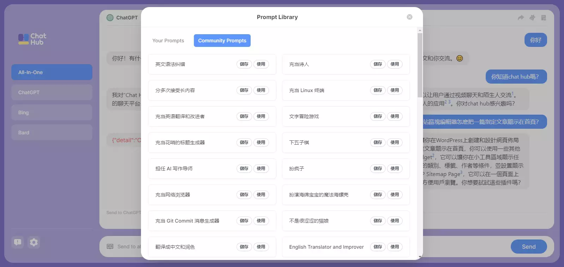Click the 充当诗人 prompt title
Viewport: 564px width, 267px height.
point(299,64)
